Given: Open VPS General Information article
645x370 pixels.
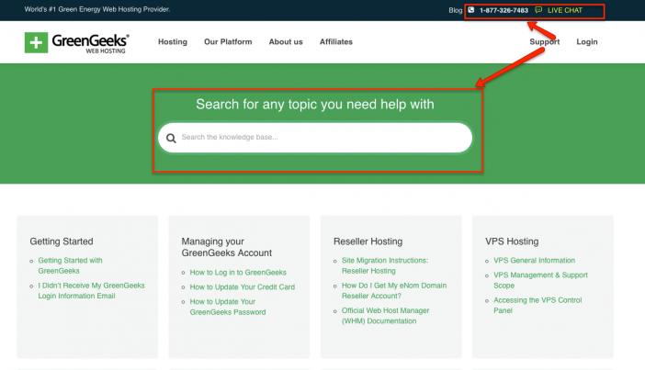Looking at the screenshot, I should (x=534, y=260).
